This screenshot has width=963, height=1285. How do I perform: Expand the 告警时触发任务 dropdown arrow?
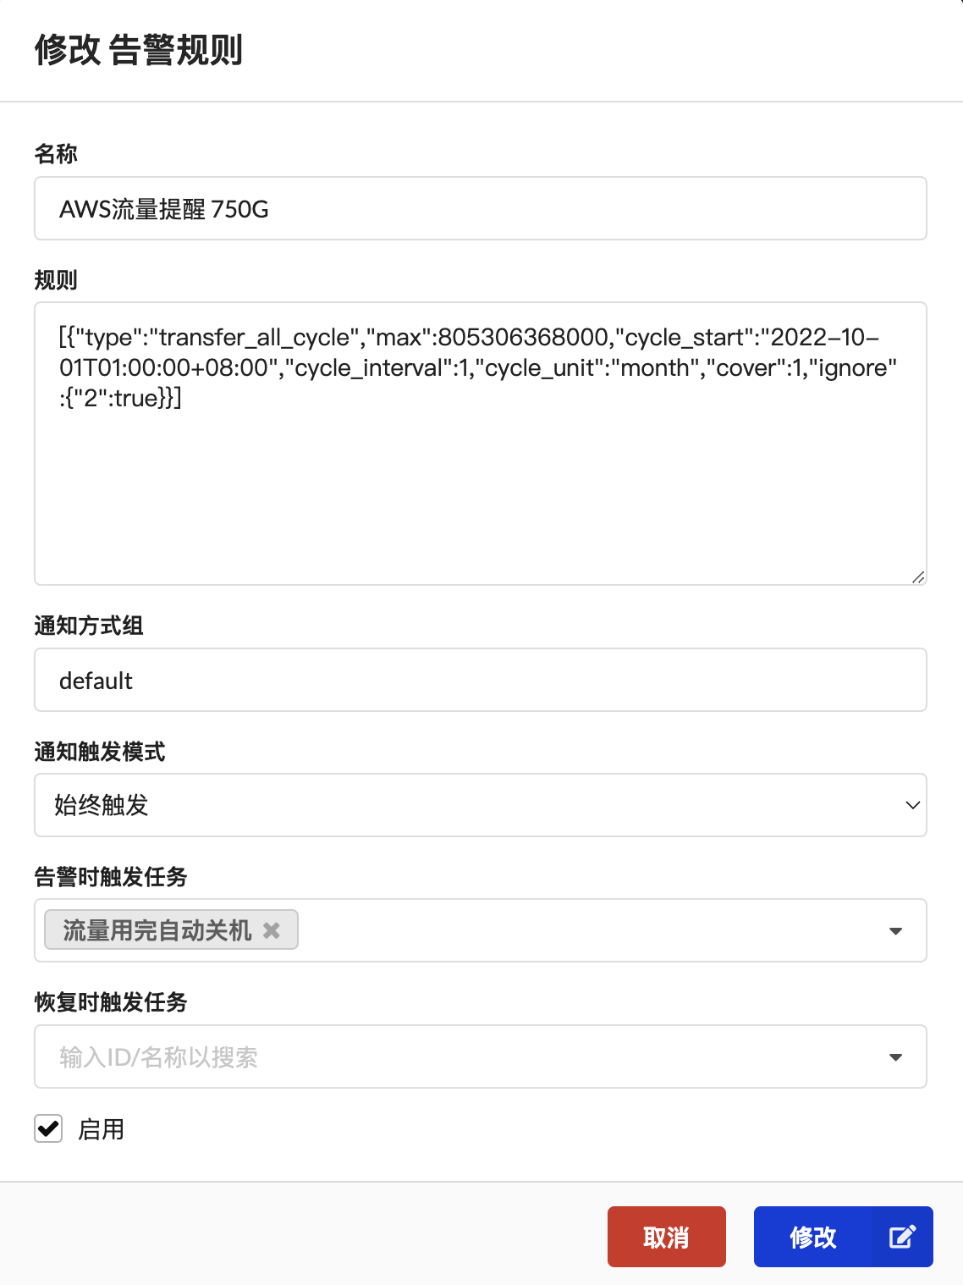pyautogui.click(x=895, y=931)
